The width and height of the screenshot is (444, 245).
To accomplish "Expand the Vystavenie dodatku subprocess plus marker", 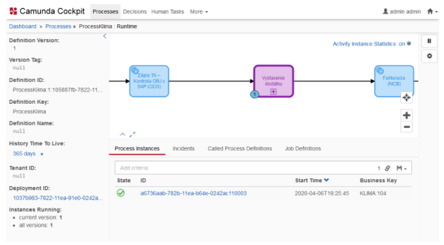I will click(x=274, y=92).
